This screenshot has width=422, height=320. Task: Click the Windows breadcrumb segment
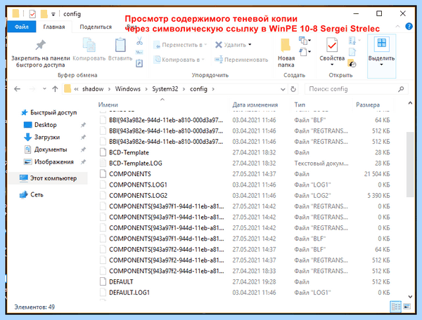[x=127, y=89]
